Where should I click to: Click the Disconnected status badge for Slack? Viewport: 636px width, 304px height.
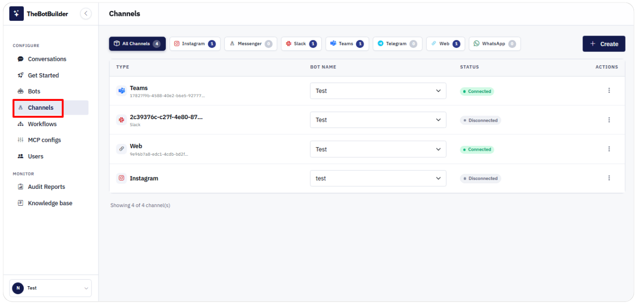tap(481, 120)
